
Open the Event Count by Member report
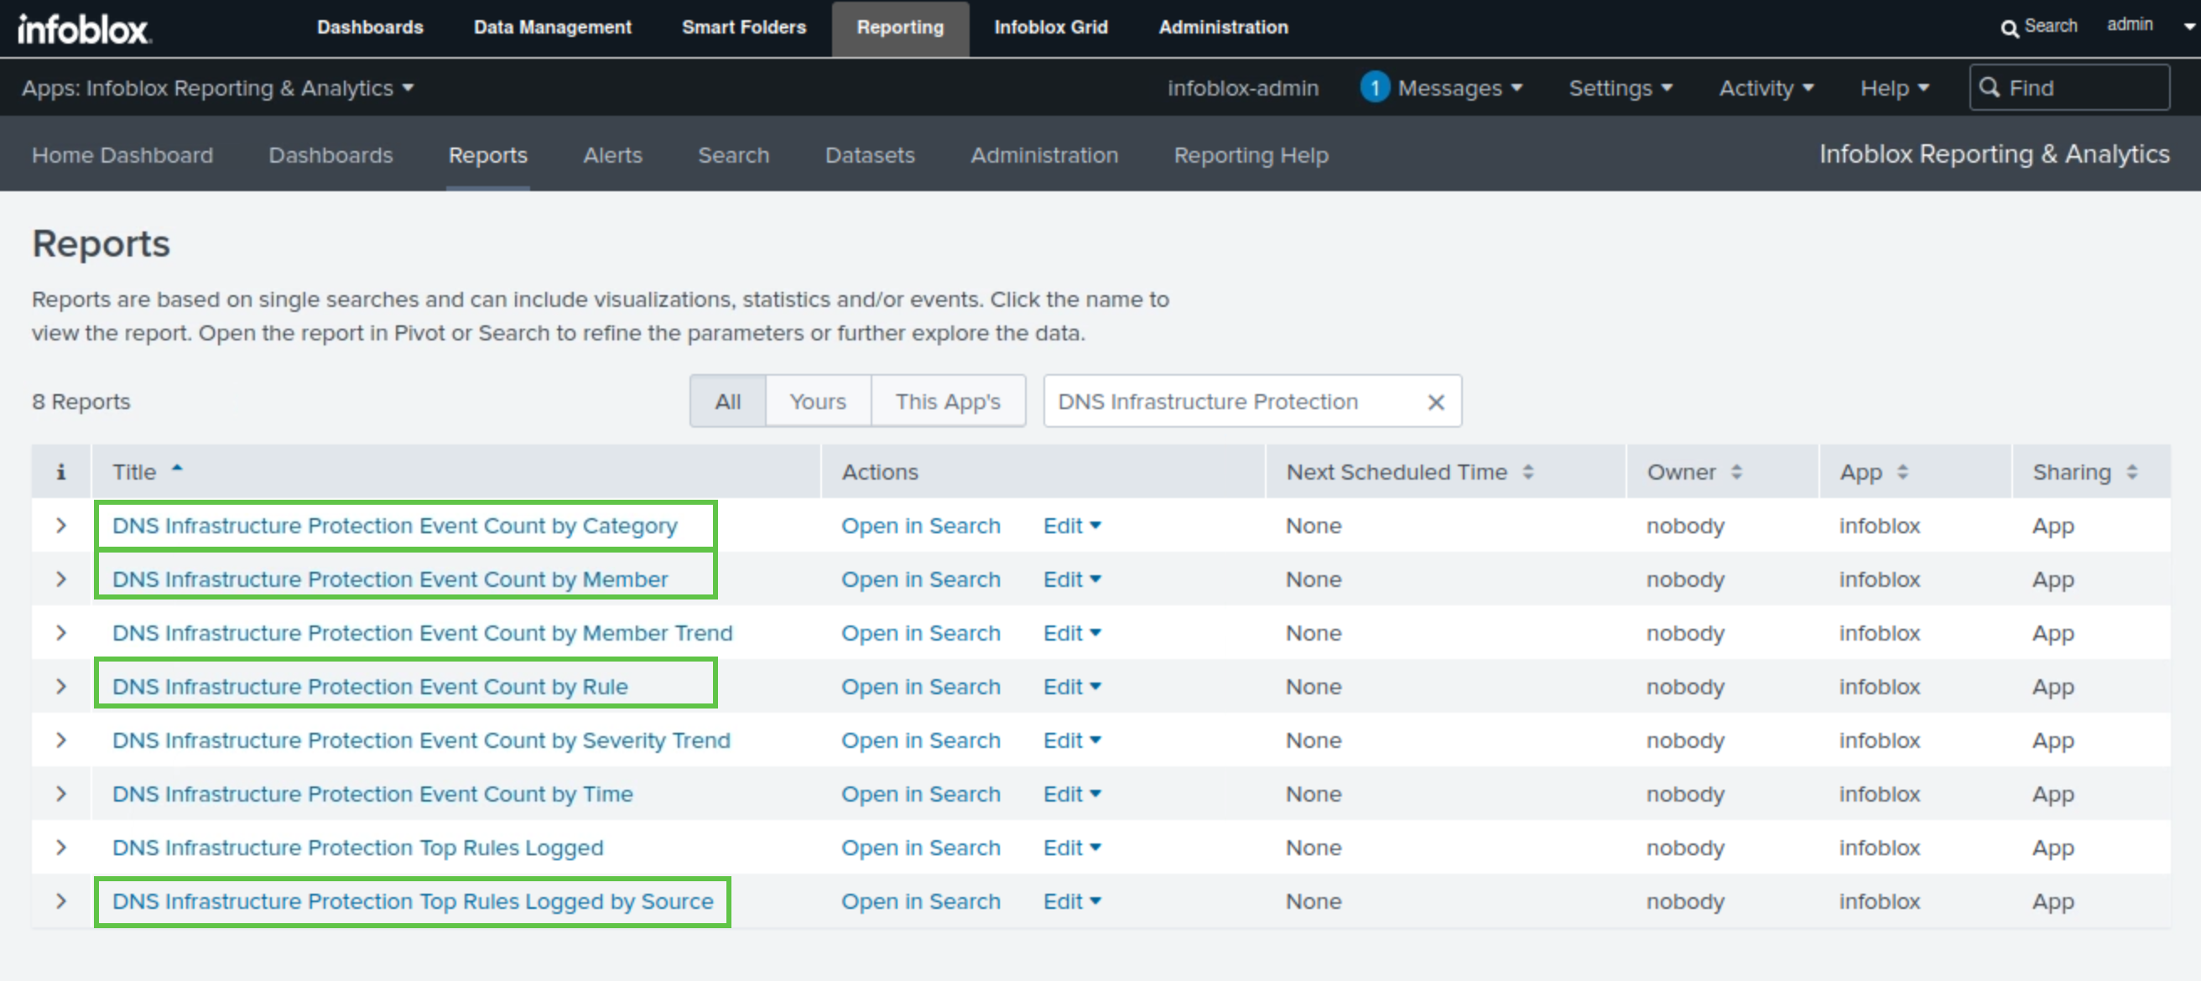(x=389, y=579)
